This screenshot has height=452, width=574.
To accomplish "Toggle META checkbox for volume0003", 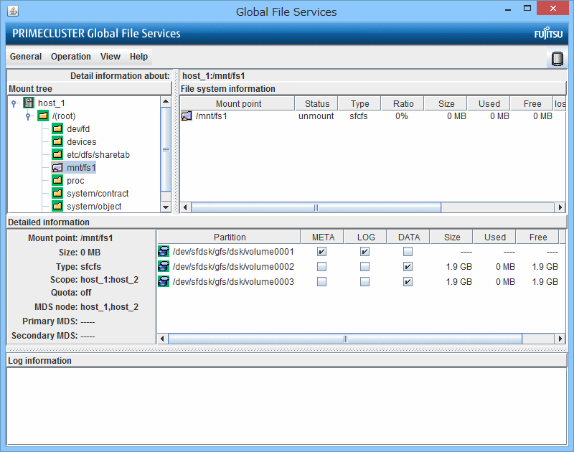I will point(321,281).
